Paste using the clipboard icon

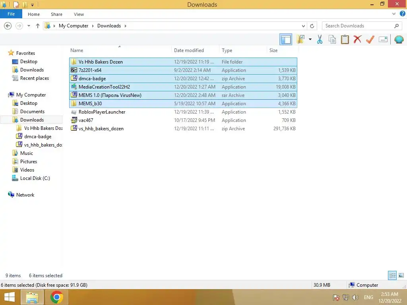[x=345, y=39]
